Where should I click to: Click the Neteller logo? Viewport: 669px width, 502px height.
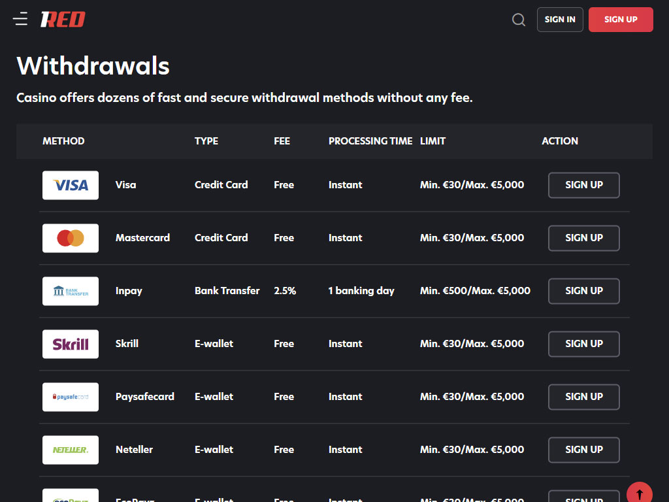(71, 450)
